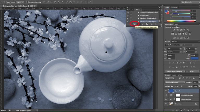This screenshot has width=200, height=112.
Task: Hide the Ebene 1 layer
Action: coord(166,91)
